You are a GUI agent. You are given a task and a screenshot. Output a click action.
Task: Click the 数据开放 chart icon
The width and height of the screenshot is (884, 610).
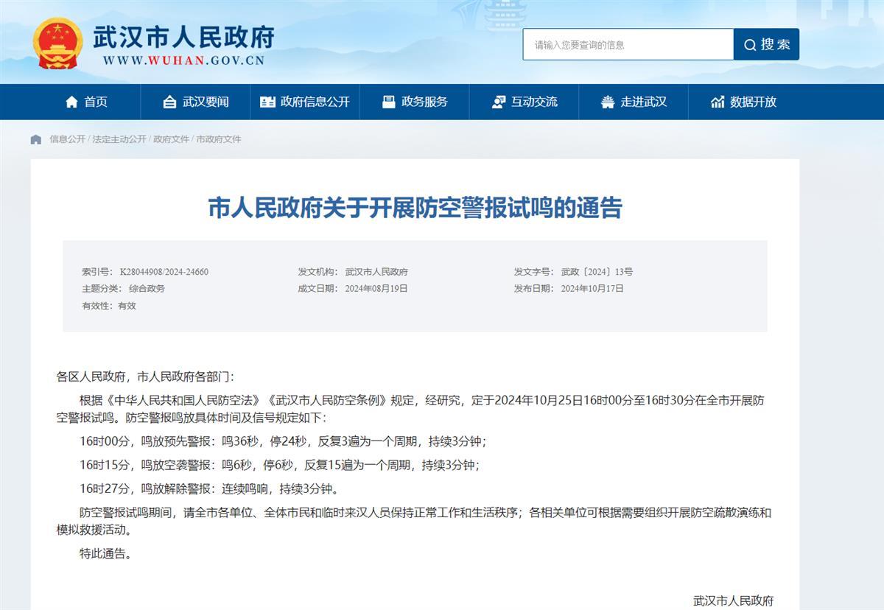pyautogui.click(x=717, y=102)
